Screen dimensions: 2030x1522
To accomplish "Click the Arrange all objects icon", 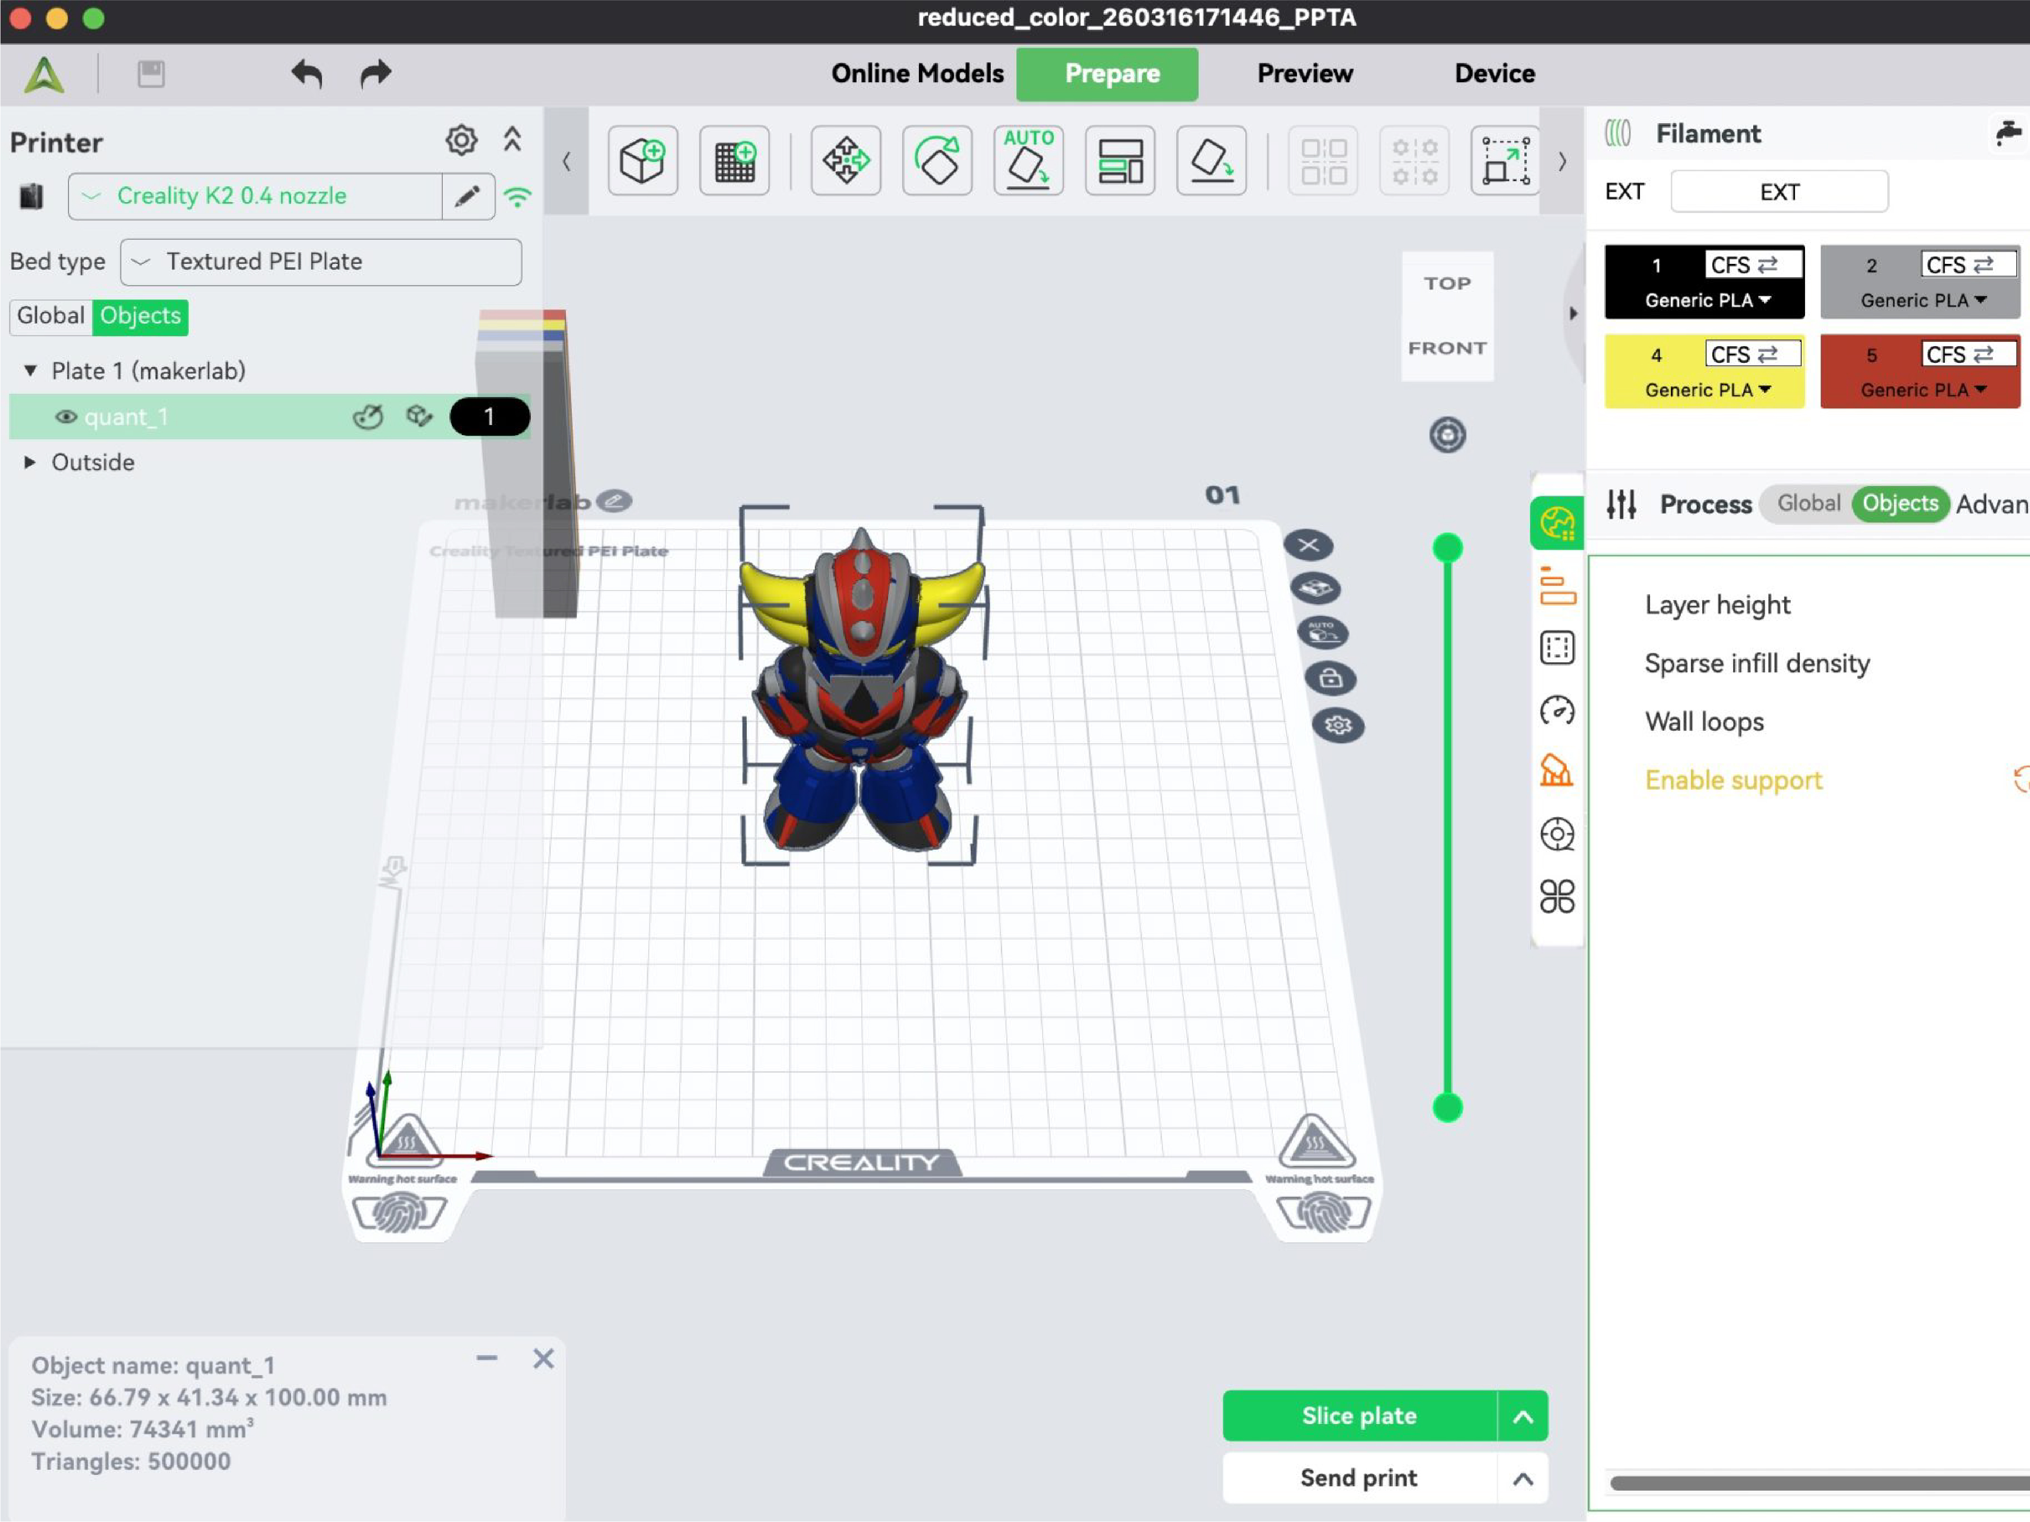I will pyautogui.click(x=1120, y=162).
